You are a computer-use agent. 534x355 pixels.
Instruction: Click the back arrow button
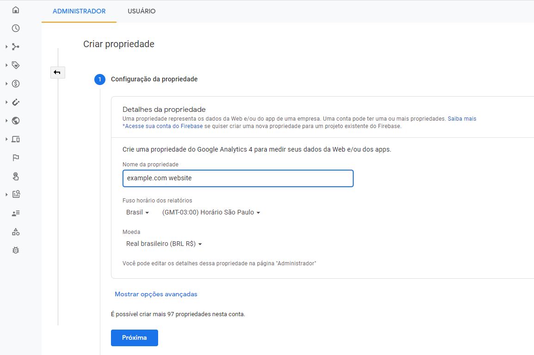(57, 73)
